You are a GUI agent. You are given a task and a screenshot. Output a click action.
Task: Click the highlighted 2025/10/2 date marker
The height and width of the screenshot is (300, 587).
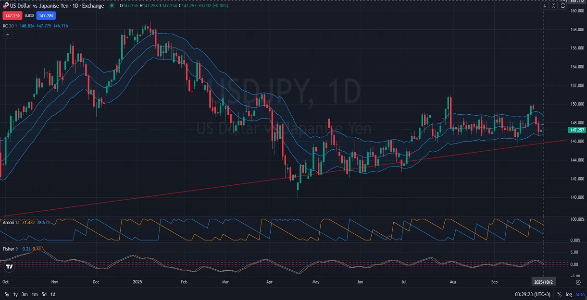(x=544, y=282)
